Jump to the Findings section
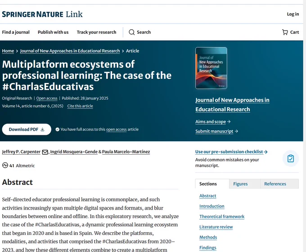Screen dimensions: 306x252 pos(207,247)
